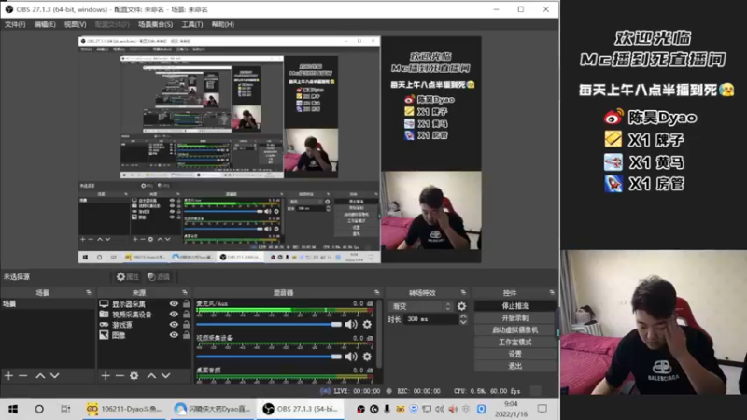Remove the scene using the minus icon

tap(22, 376)
